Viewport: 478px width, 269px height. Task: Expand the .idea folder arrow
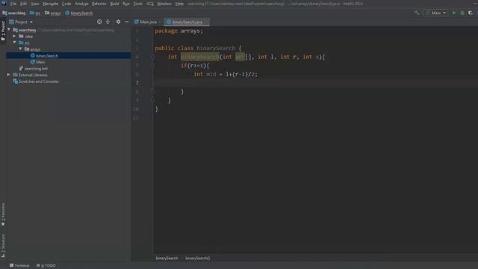point(14,36)
